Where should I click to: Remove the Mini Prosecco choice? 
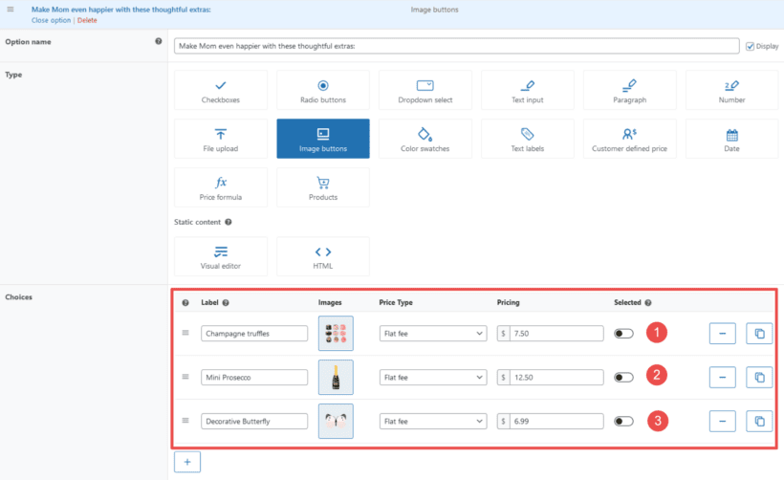point(722,378)
